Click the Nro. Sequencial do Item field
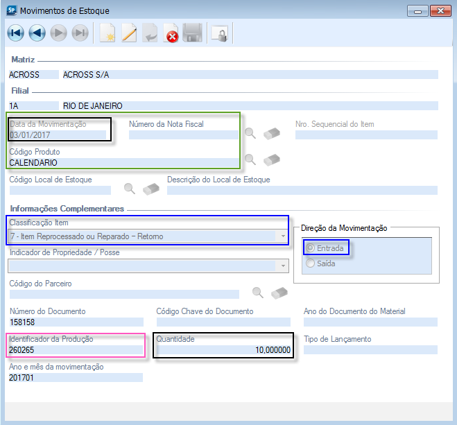The width and height of the screenshot is (457, 425). point(366,135)
